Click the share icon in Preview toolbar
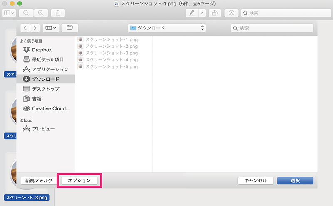The width and height of the screenshot is (333, 206). [58, 13]
